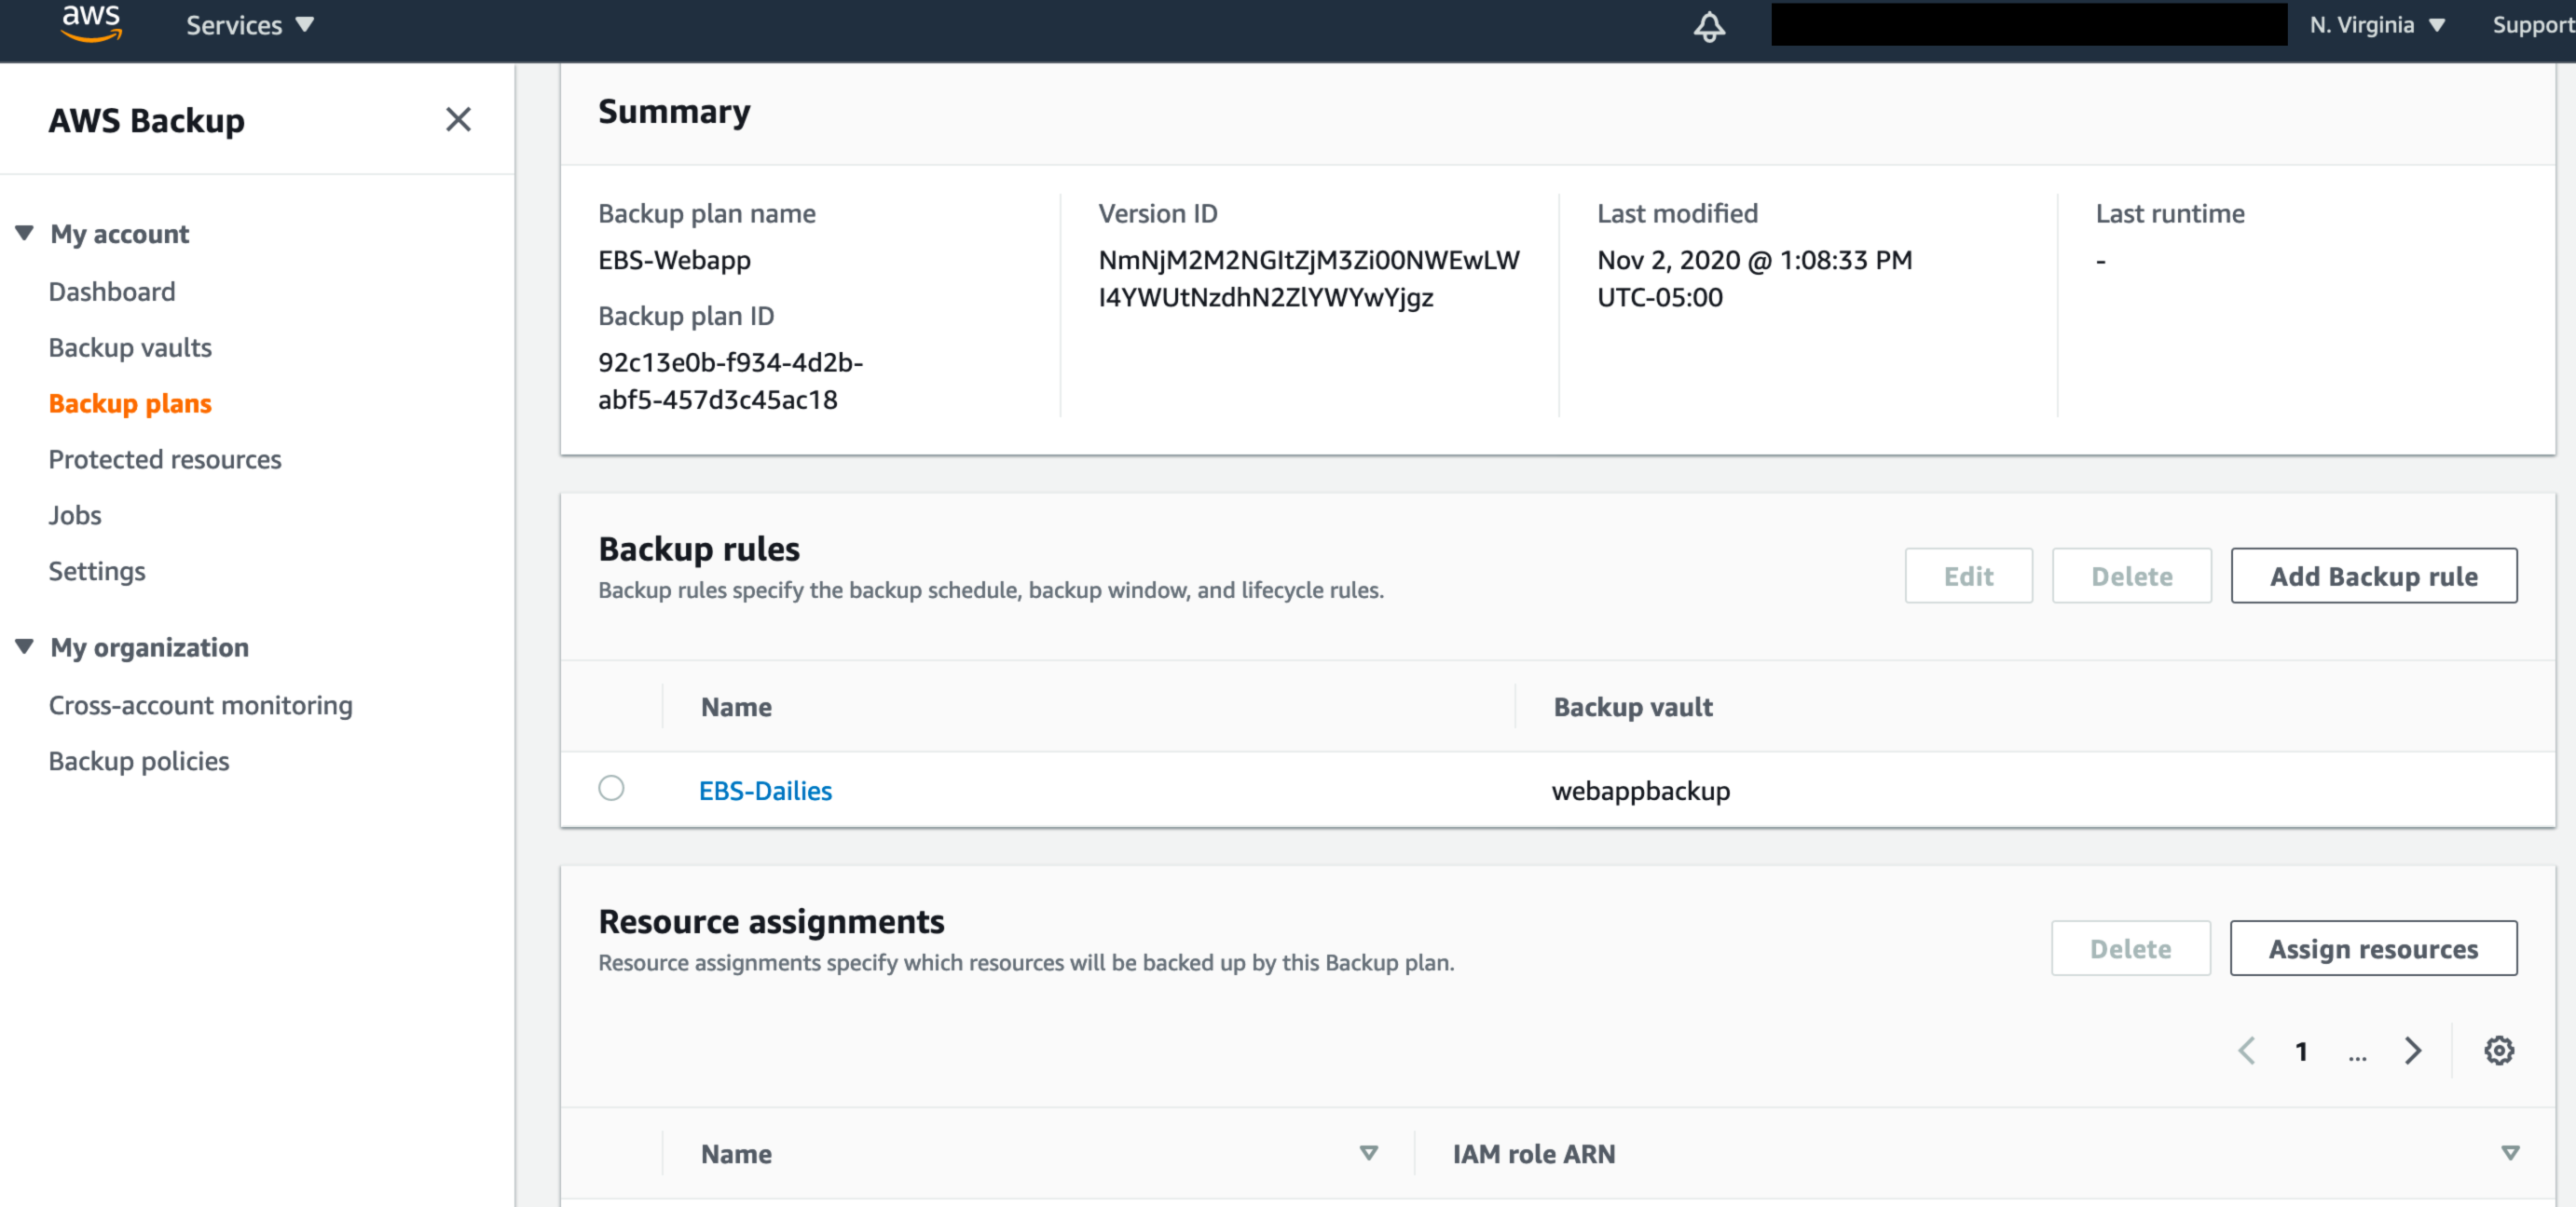Open Backup plans page

point(130,403)
